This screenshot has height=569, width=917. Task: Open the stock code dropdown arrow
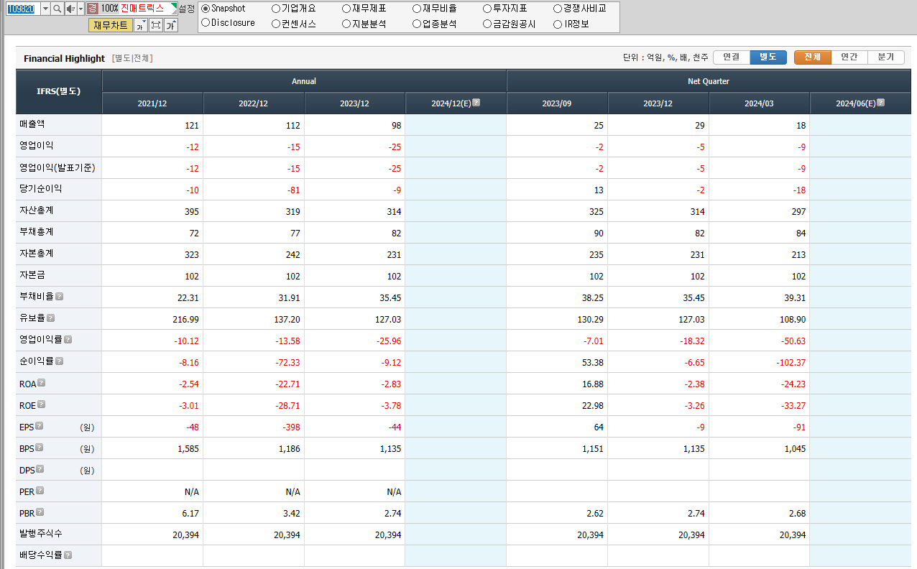45,9
